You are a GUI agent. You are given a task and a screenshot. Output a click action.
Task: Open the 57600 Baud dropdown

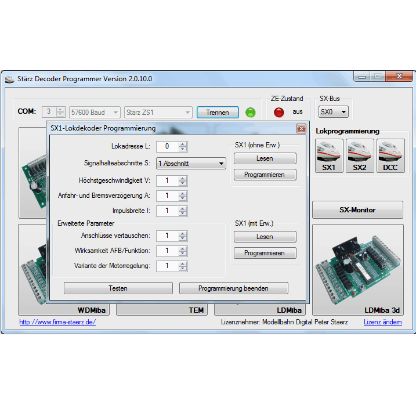click(95, 113)
